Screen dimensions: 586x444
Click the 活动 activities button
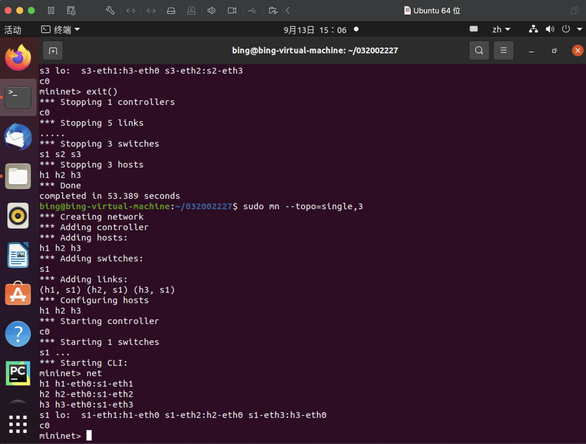click(13, 30)
